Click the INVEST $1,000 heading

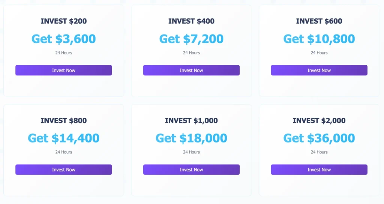coord(191,120)
